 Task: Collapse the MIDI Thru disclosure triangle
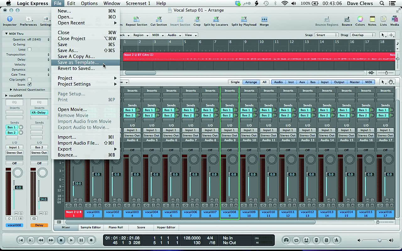click(6, 34)
